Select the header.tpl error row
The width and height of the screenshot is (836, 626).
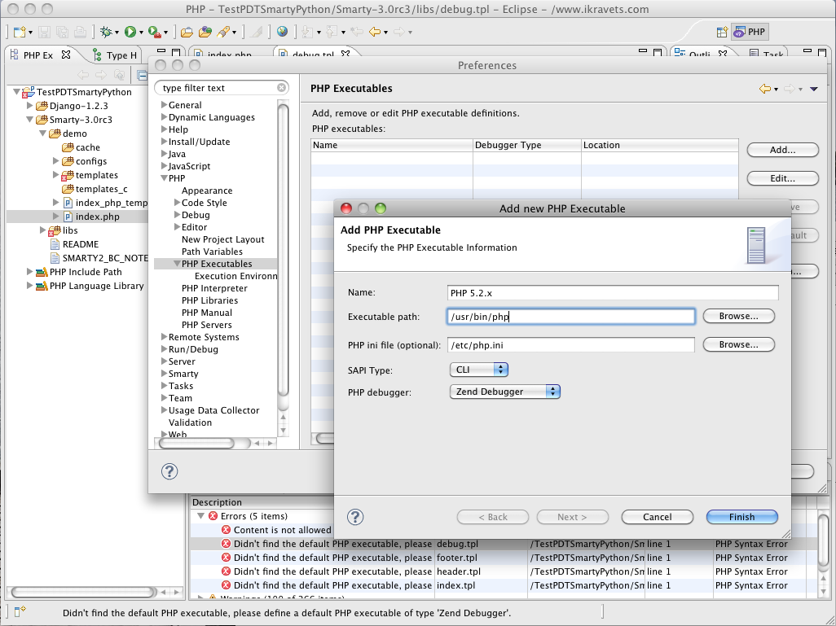504,571
